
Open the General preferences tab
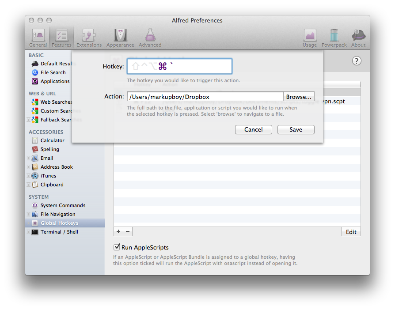[38, 38]
